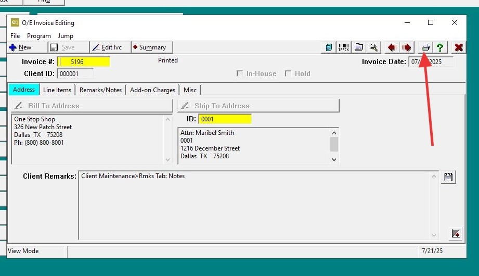The image size is (479, 276).
Task: Click the Ship To ID field
Action: (x=225, y=119)
